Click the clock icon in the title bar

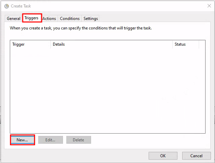(x=6, y=6)
